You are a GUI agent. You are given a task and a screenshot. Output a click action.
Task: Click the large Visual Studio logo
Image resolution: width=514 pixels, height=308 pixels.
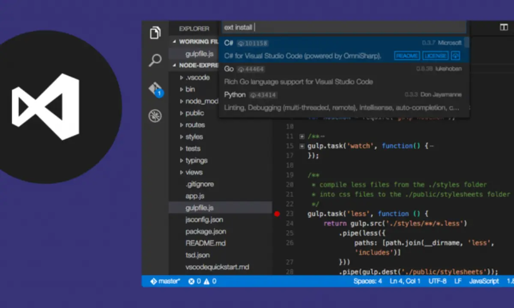click(45, 107)
